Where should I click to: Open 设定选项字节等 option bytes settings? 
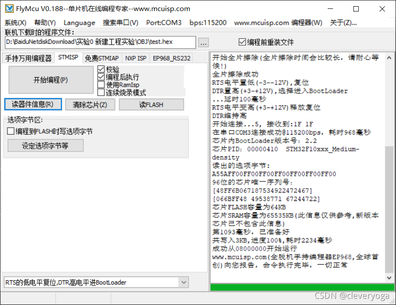coord(45,145)
